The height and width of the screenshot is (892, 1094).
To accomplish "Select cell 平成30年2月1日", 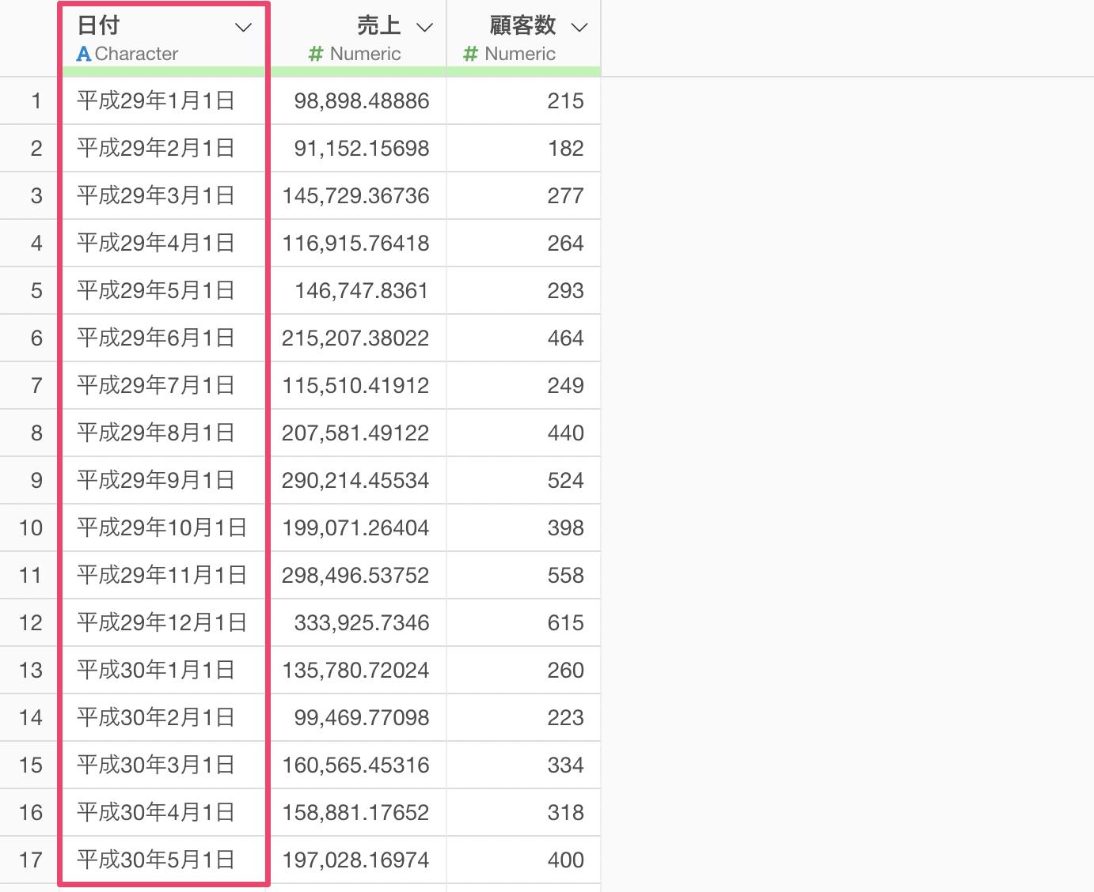I will pyautogui.click(x=156, y=717).
